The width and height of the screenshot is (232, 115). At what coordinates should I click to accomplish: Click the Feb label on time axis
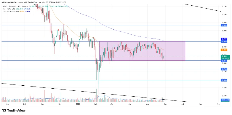click(96, 104)
